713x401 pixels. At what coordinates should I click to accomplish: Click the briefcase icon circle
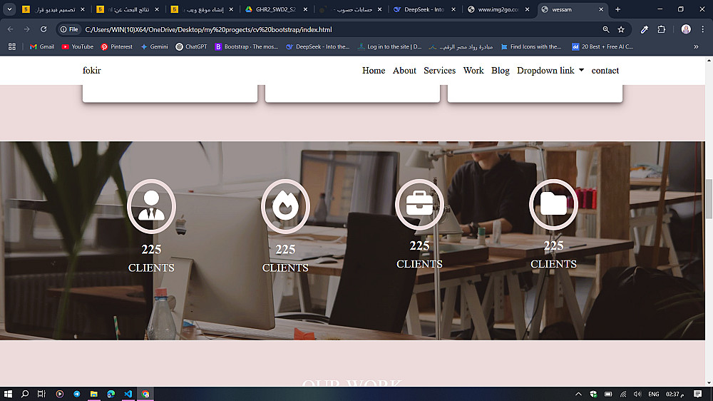coord(419,204)
